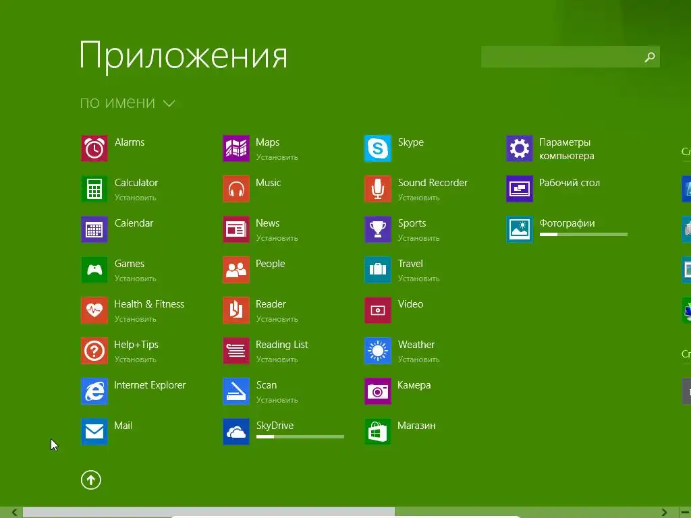Click the 'Sports' app name
This screenshot has height=518, width=691.
[x=412, y=223]
